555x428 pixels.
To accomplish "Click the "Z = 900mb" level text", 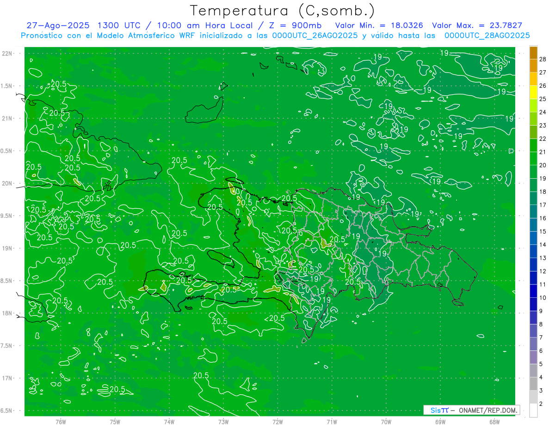I will (x=294, y=25).
